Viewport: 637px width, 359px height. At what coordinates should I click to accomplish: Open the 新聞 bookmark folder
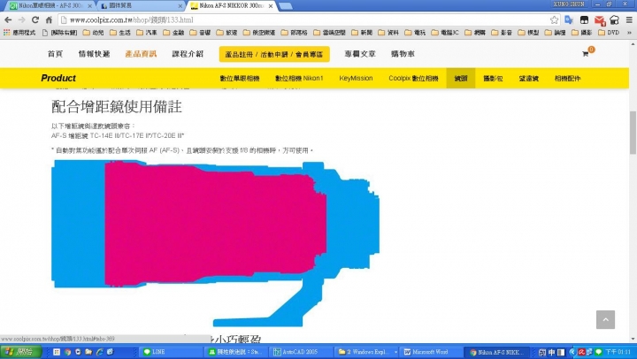(x=362, y=33)
